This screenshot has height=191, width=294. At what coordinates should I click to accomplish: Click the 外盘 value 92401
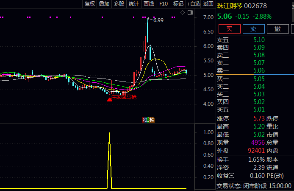256,151
